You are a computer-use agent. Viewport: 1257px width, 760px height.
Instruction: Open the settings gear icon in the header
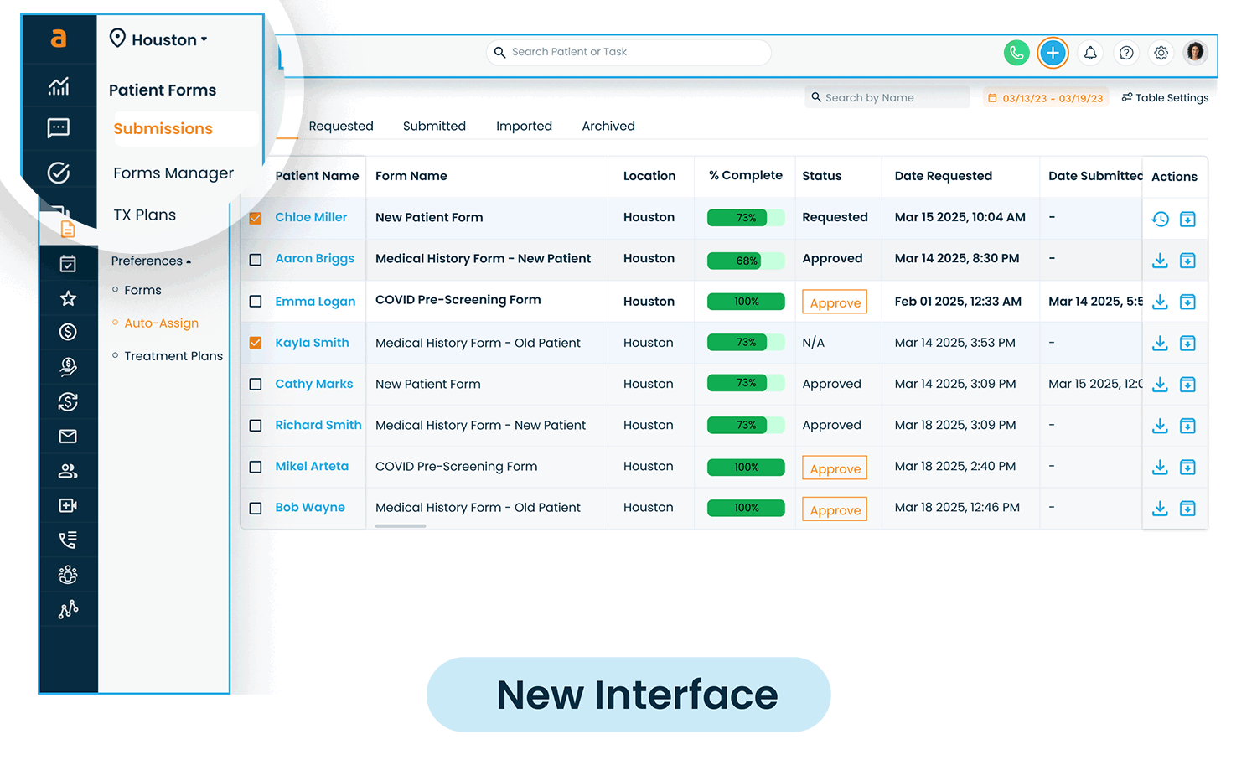(1161, 53)
